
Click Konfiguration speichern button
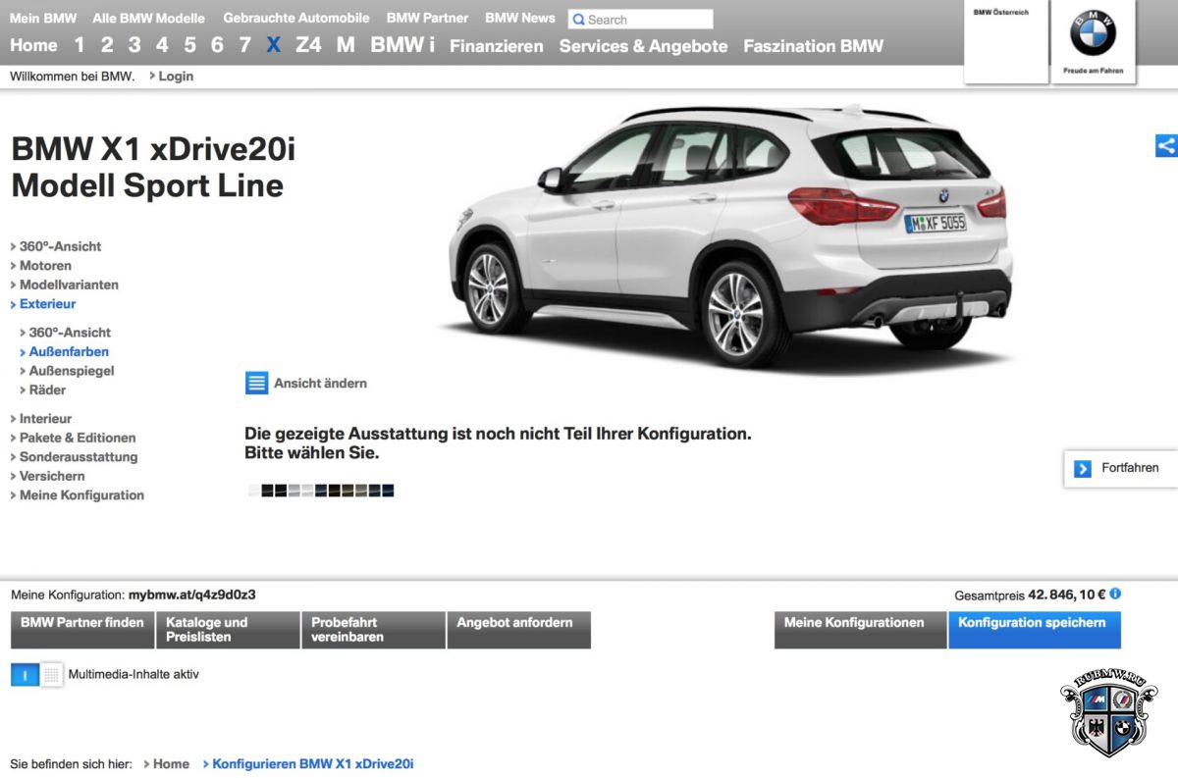[1035, 630]
